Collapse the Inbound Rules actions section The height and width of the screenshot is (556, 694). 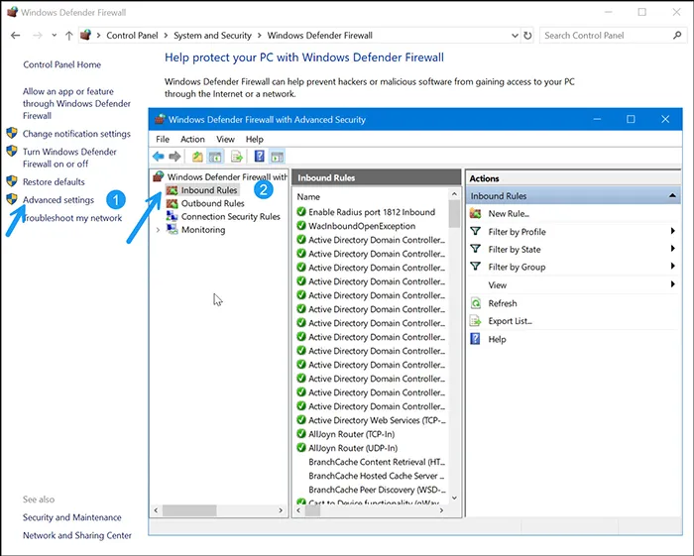(x=673, y=196)
